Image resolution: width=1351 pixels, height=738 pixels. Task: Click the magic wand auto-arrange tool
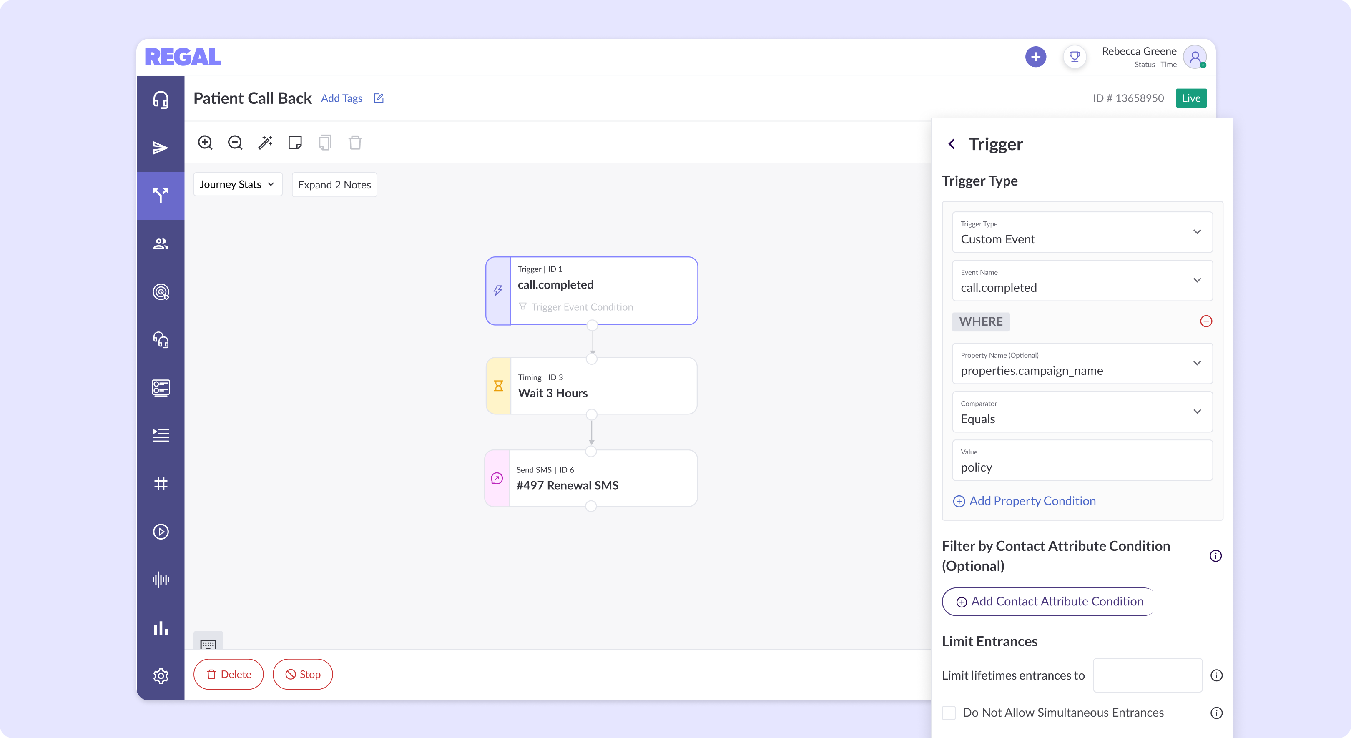click(x=265, y=143)
